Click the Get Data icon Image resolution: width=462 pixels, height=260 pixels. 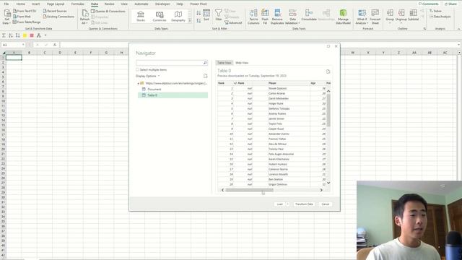coord(6,17)
